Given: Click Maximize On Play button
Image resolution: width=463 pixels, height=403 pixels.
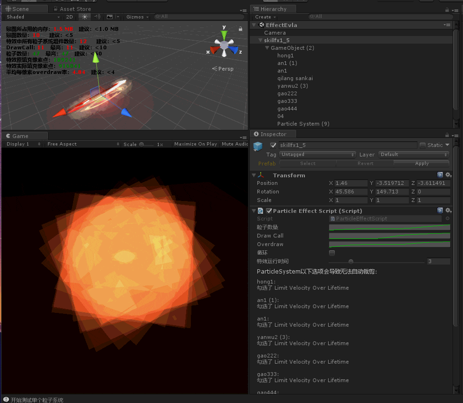Looking at the screenshot, I should tap(195, 144).
